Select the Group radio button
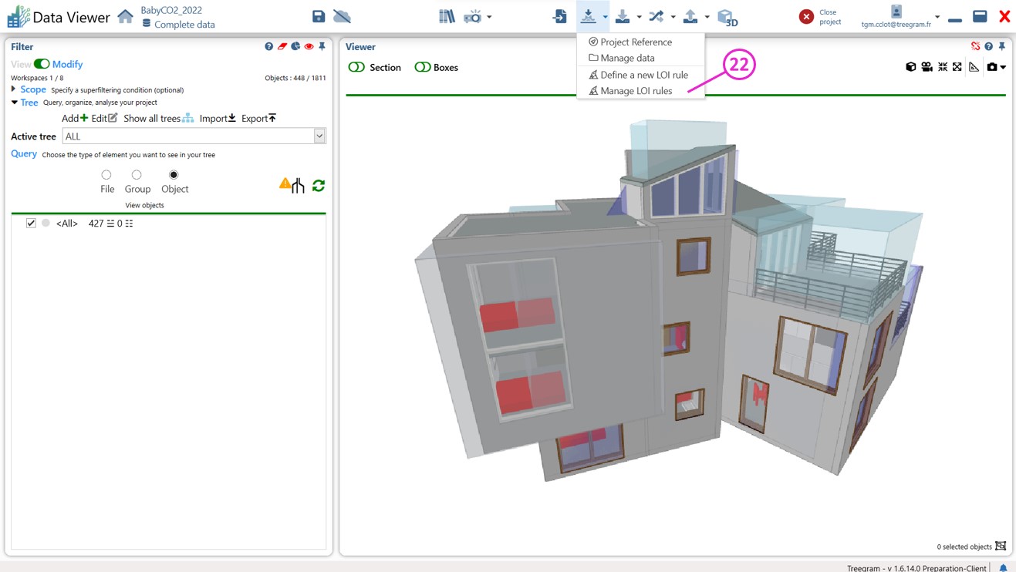 click(137, 175)
